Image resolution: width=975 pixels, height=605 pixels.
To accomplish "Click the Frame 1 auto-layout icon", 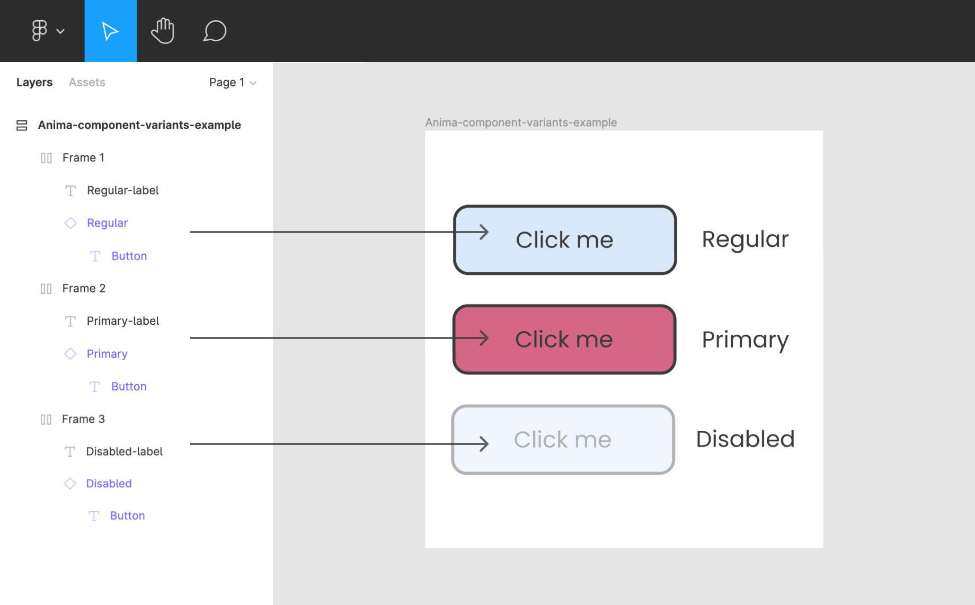I will click(x=46, y=158).
